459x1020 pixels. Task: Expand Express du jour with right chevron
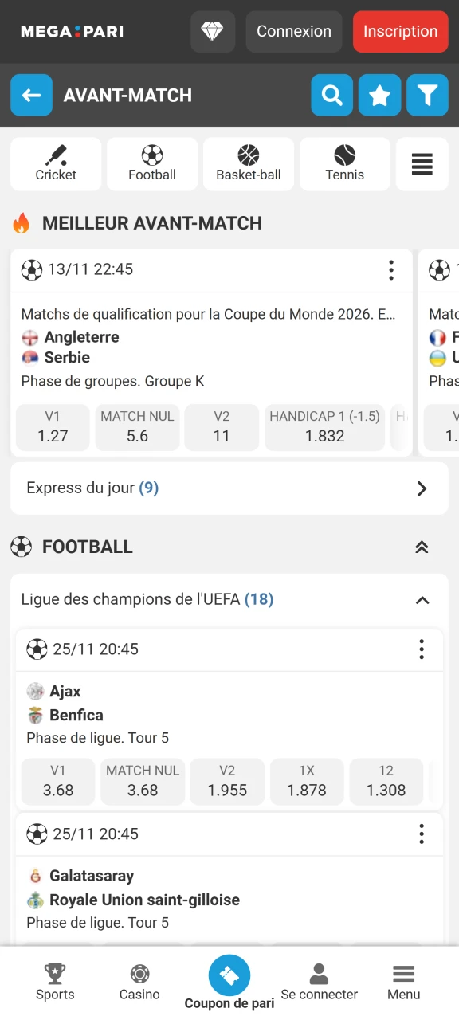[422, 488]
